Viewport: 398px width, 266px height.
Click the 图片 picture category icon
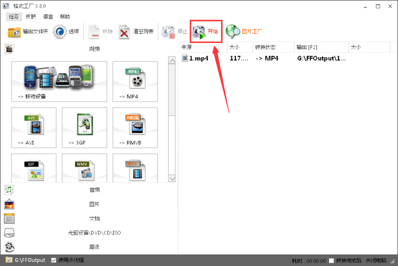click(9, 204)
